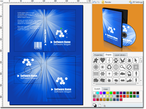Viewport: 146px width, 109px height.
Task: Click the horizontal scrollbar thumb under shapes
Action: [x=116, y=83]
